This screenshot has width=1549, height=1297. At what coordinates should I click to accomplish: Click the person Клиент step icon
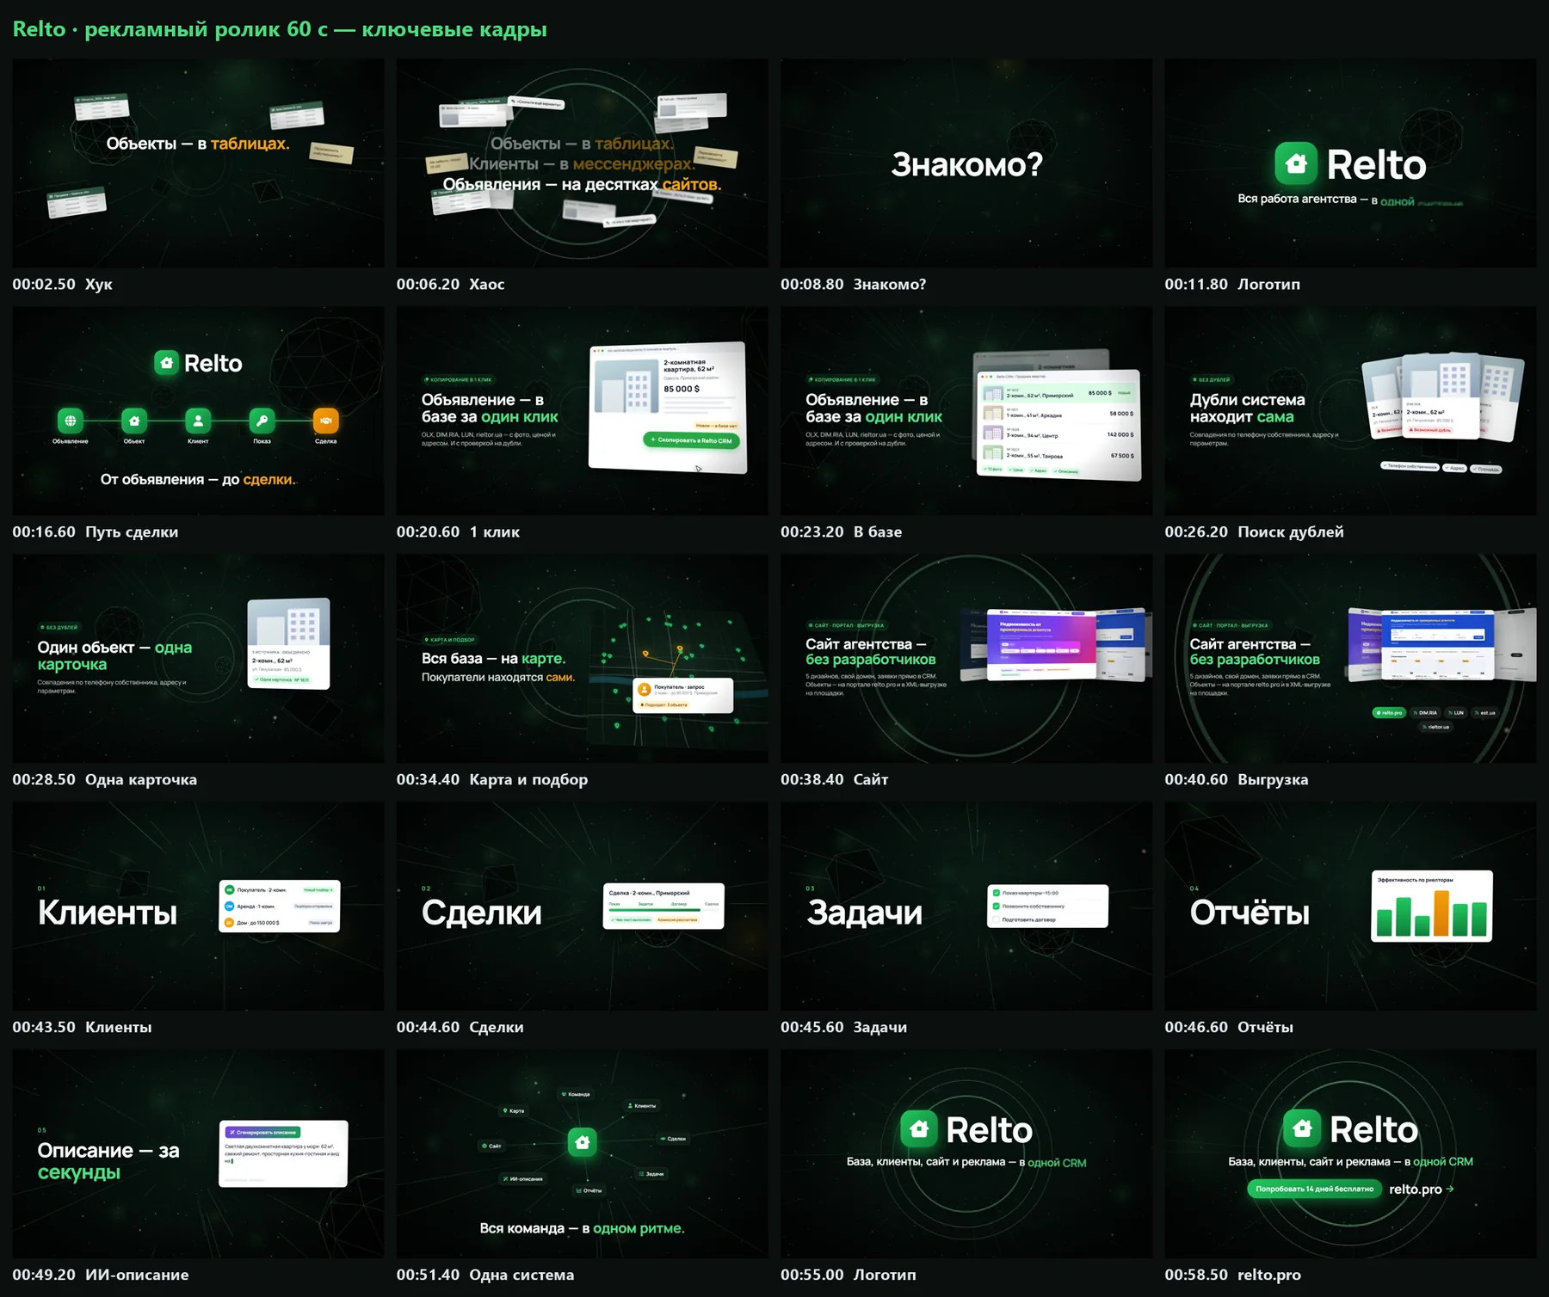(198, 421)
